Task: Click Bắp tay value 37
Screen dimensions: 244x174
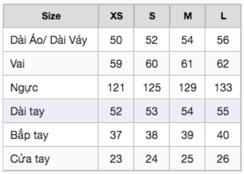Action: coord(116,135)
